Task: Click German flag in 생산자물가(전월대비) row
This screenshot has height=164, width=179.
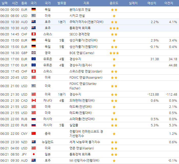Action: [34, 47]
